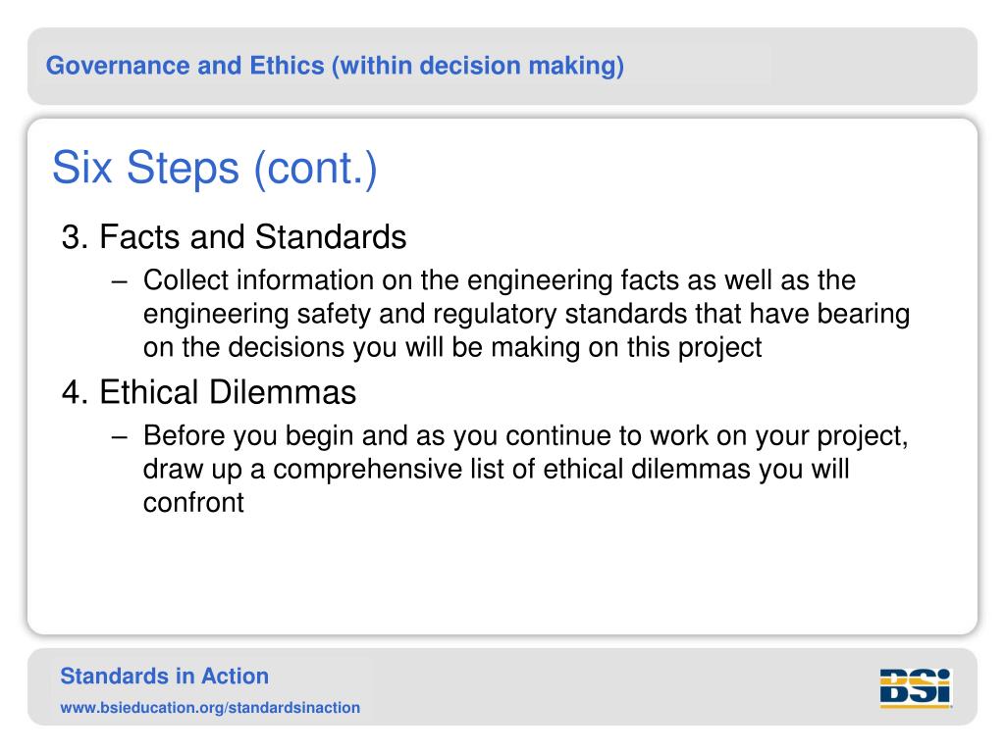Click the dash bullet before Before you begin
This screenshot has width=1005, height=753.
click(119, 436)
